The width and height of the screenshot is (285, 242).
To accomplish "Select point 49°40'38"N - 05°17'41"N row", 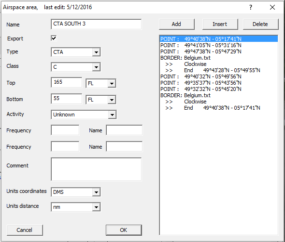I will [x=219, y=39].
